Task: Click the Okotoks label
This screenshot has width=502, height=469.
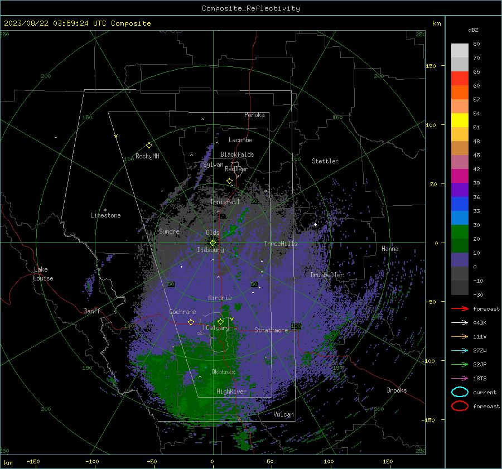Action: point(223,372)
